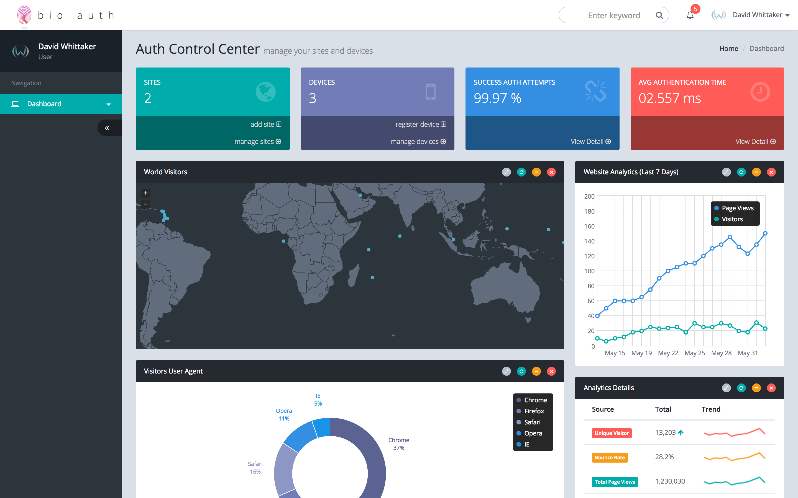Click the broken link icon in Success Auth card
Image resolution: width=798 pixels, height=498 pixels.
(x=595, y=91)
